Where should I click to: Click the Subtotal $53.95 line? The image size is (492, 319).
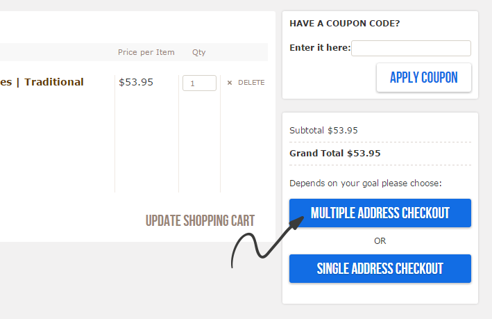[323, 130]
